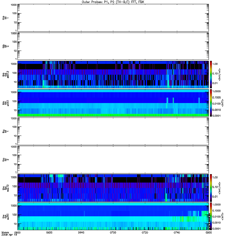This screenshot has height=241, width=226.
Task: Click the 1000 tick label of thb fbk edc12
Action: coord(14,64)
